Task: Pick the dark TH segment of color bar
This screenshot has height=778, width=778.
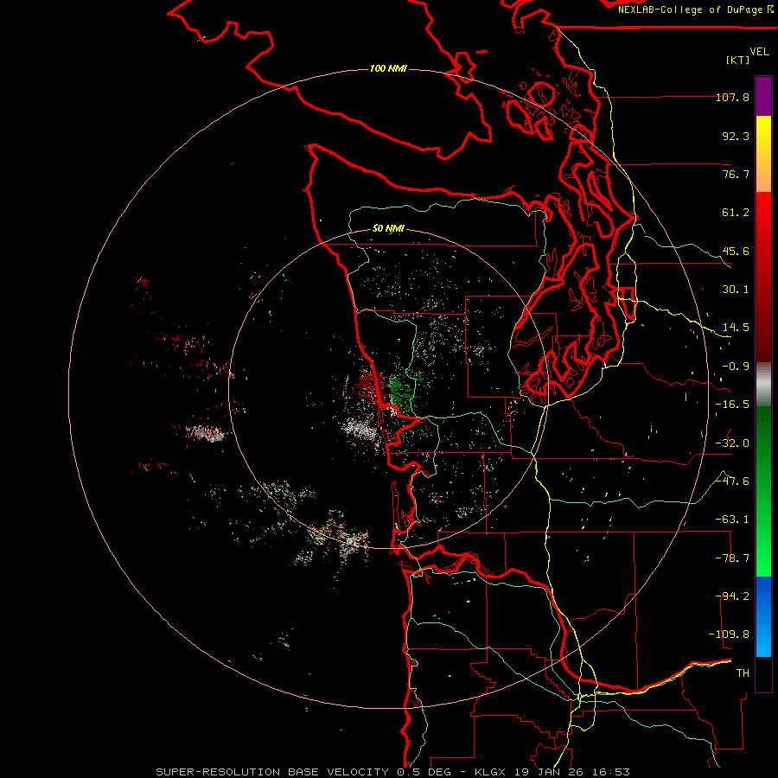Action: [x=763, y=674]
